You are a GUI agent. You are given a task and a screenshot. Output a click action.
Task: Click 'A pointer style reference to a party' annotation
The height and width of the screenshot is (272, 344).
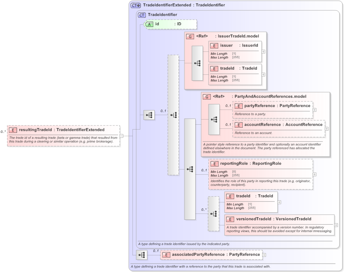click(x=262, y=148)
